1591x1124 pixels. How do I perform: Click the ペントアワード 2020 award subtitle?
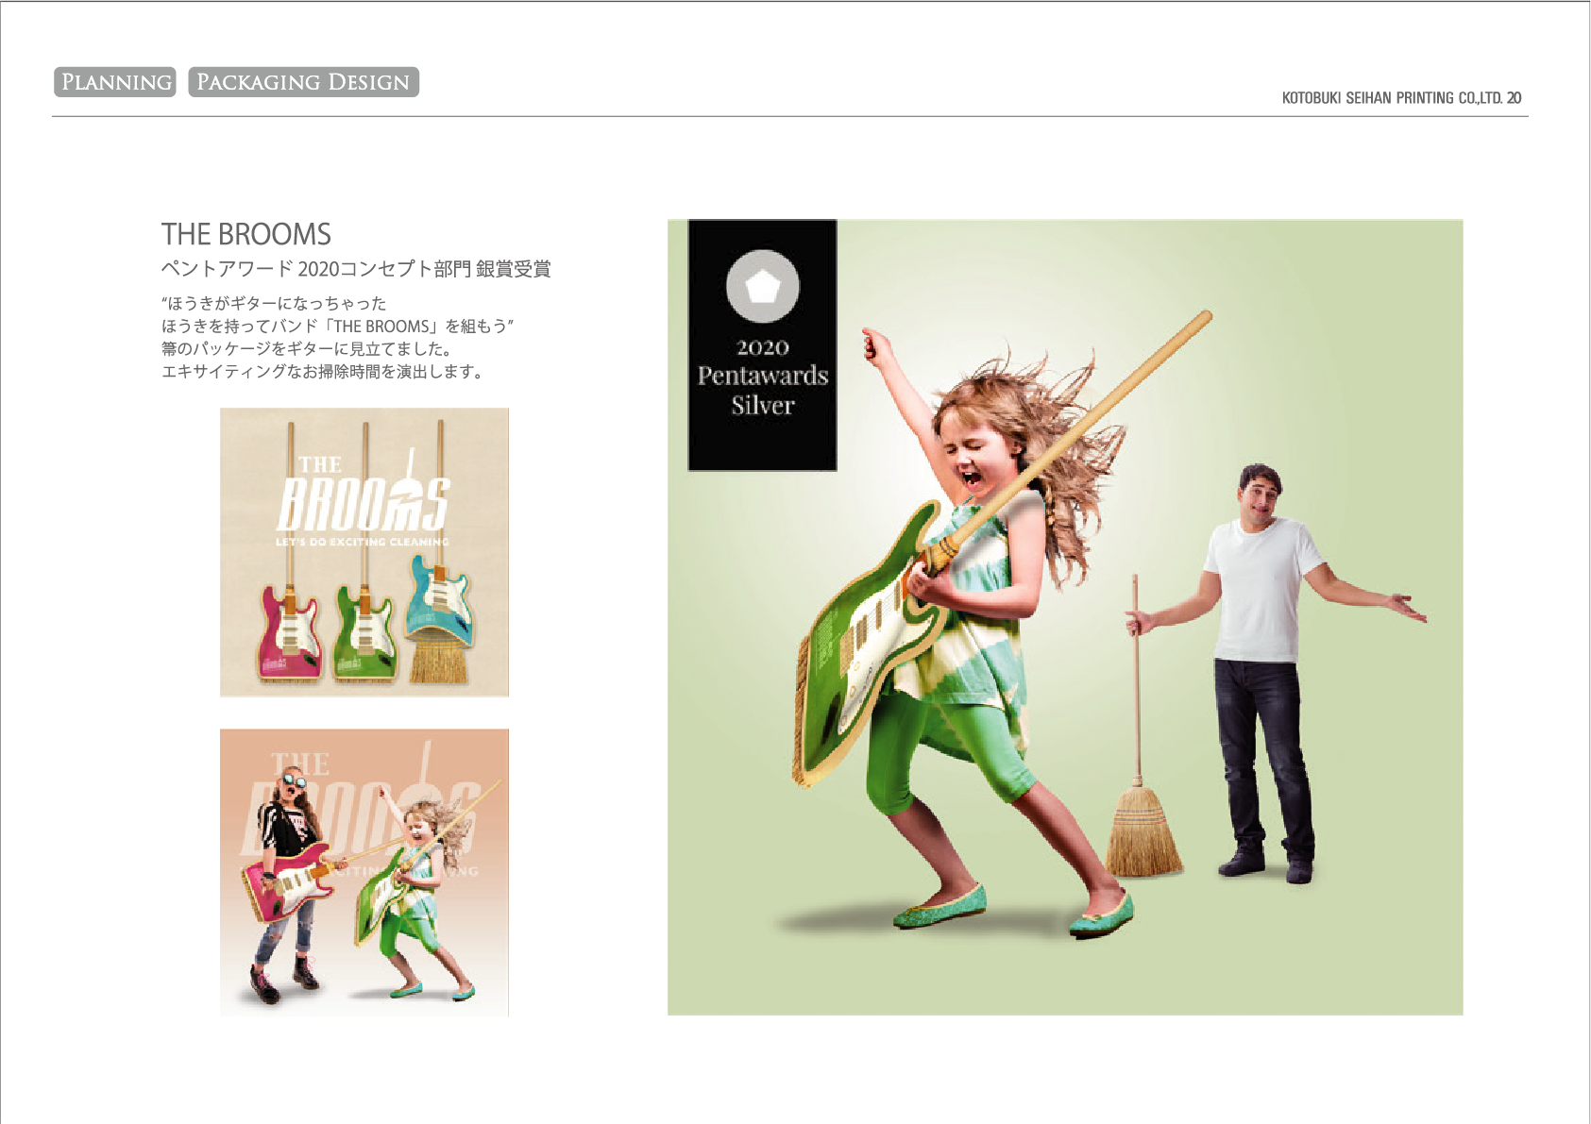(355, 269)
